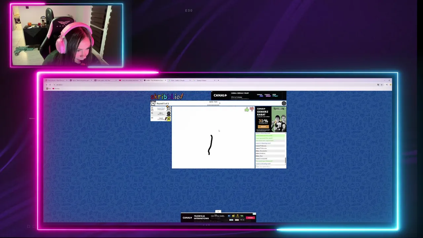Click the alarm clock round timer

tap(153, 103)
